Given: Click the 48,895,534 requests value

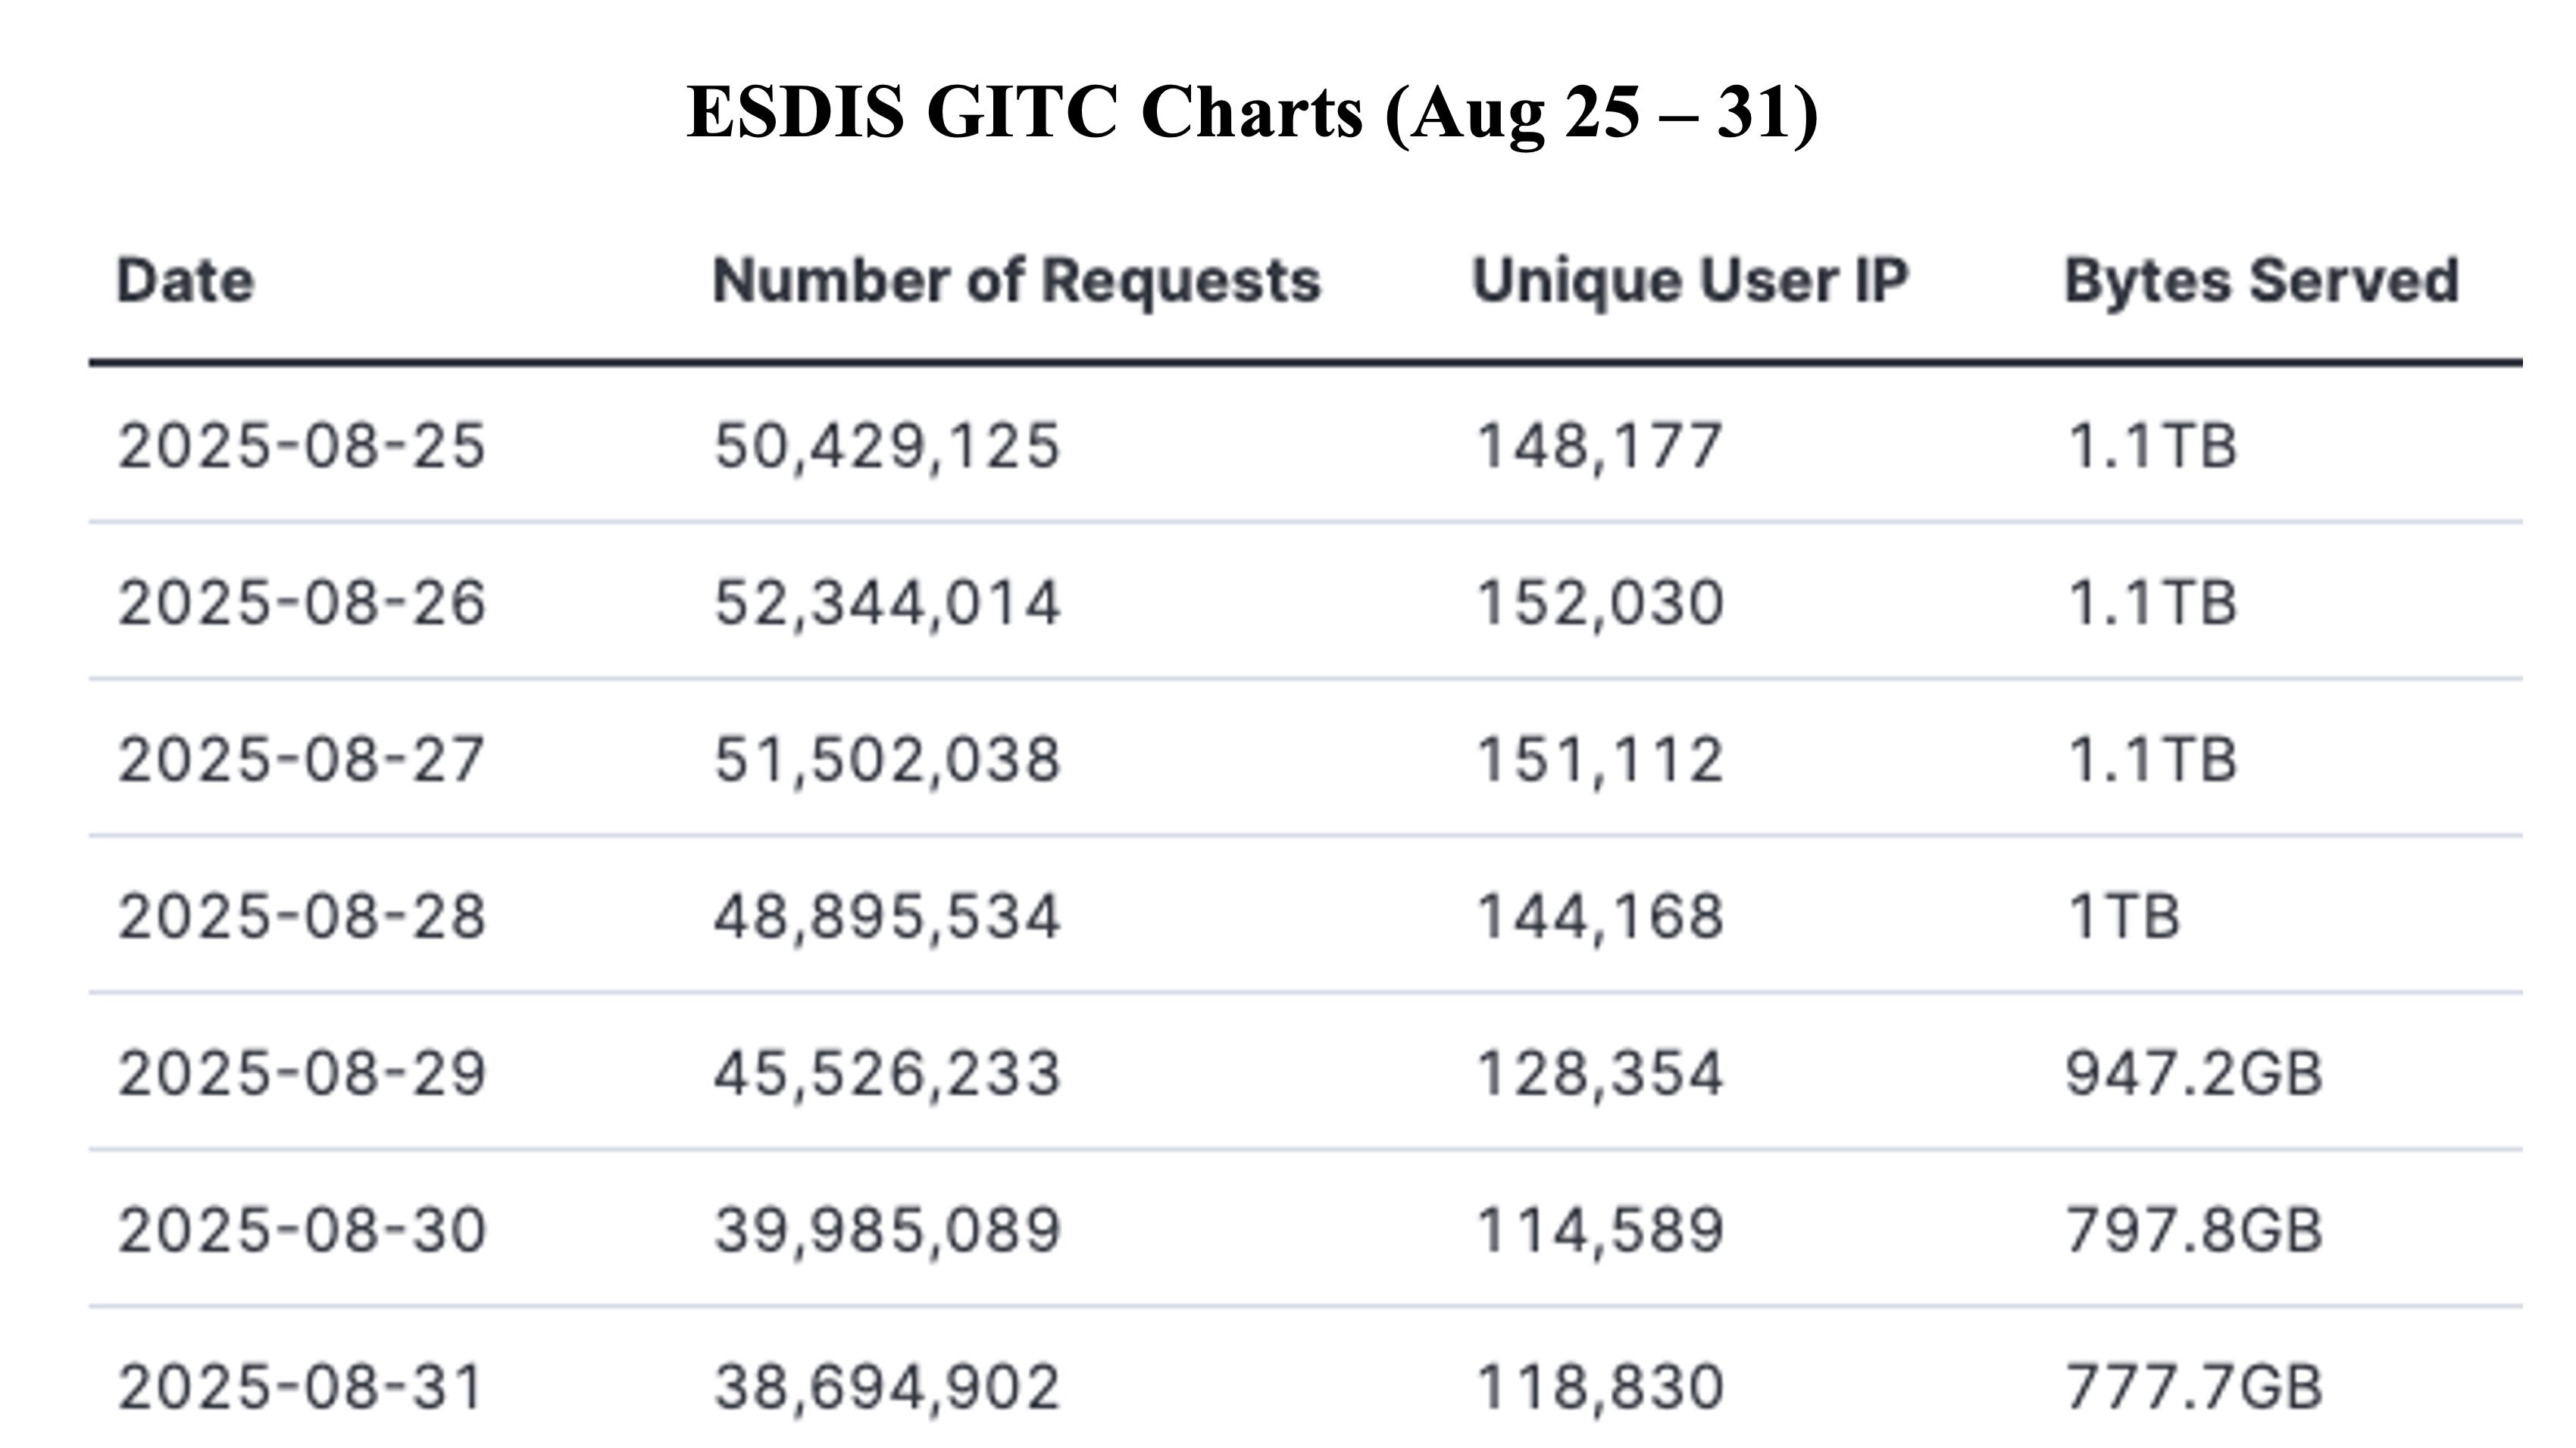Looking at the screenshot, I should [x=886, y=917].
